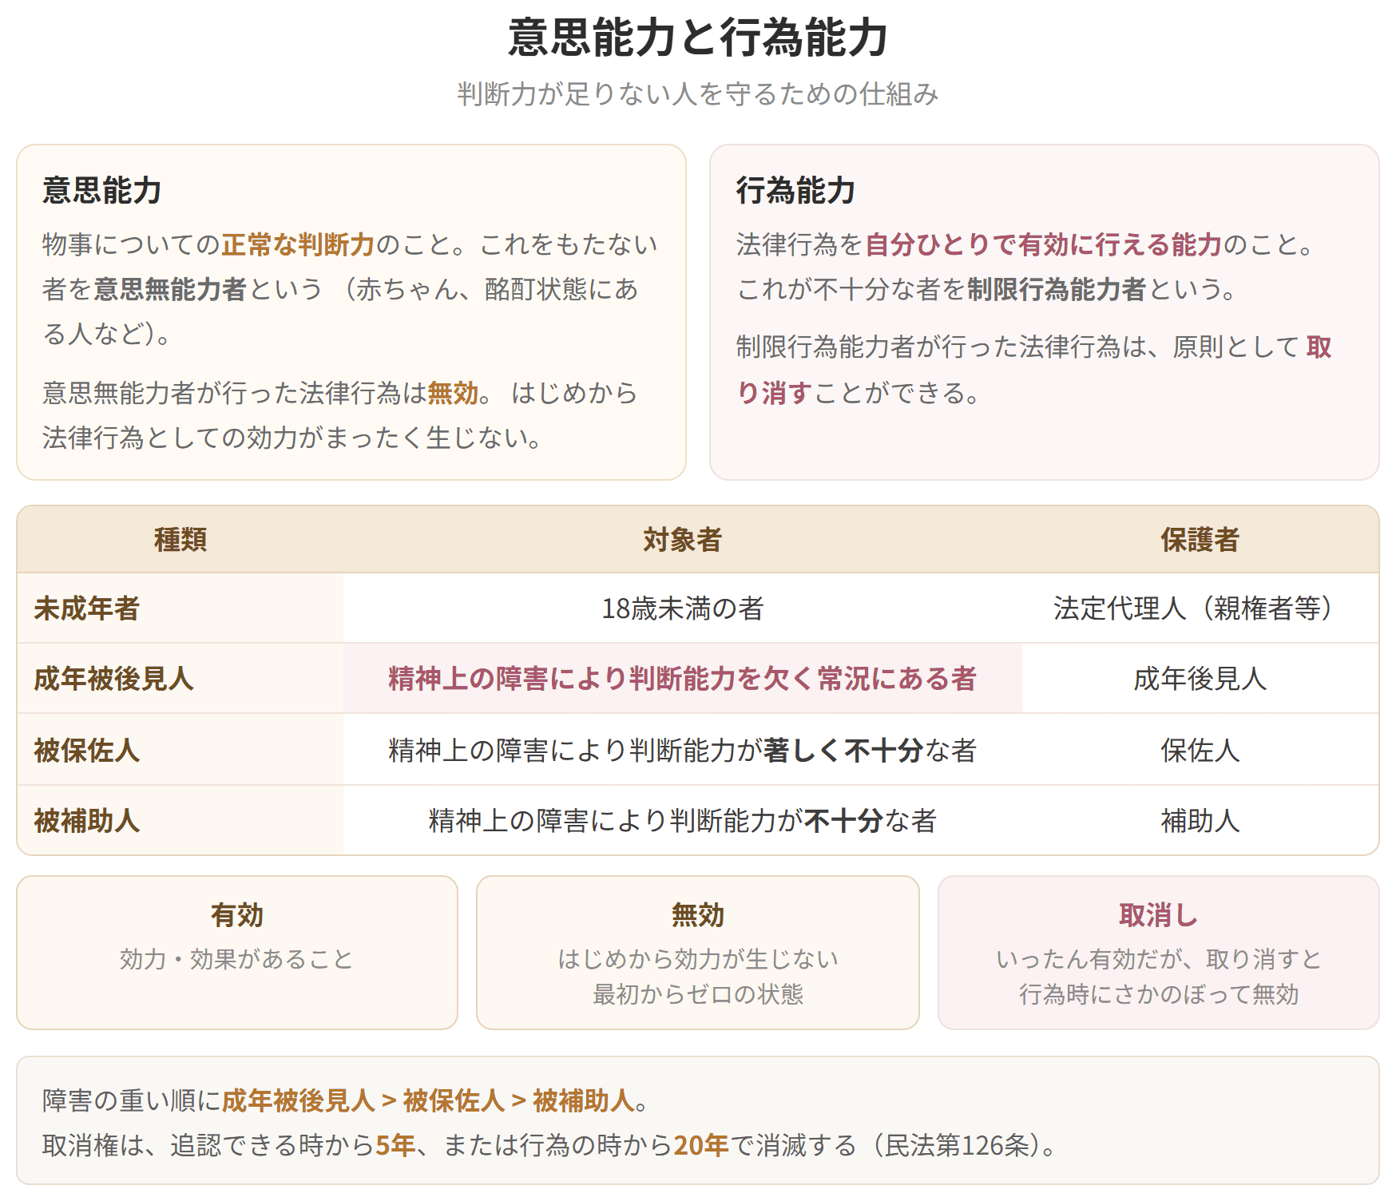Click the highlighted 20年 in the footer note
The image size is (1396, 1201).
click(x=701, y=1145)
